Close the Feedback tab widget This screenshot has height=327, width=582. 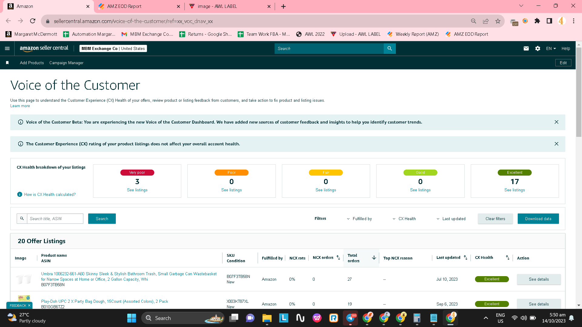29,306
